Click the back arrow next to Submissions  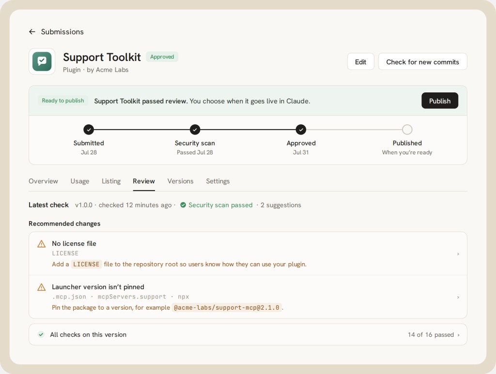(32, 31)
